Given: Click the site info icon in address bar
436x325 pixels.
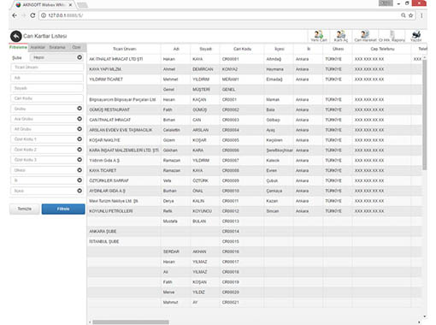Looking at the screenshot, I should click(x=44, y=15).
